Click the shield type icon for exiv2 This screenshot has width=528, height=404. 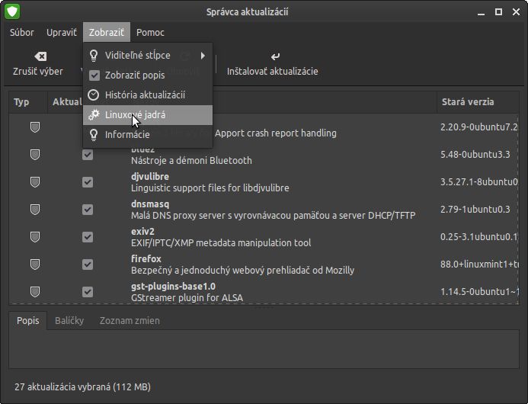[x=35, y=237]
